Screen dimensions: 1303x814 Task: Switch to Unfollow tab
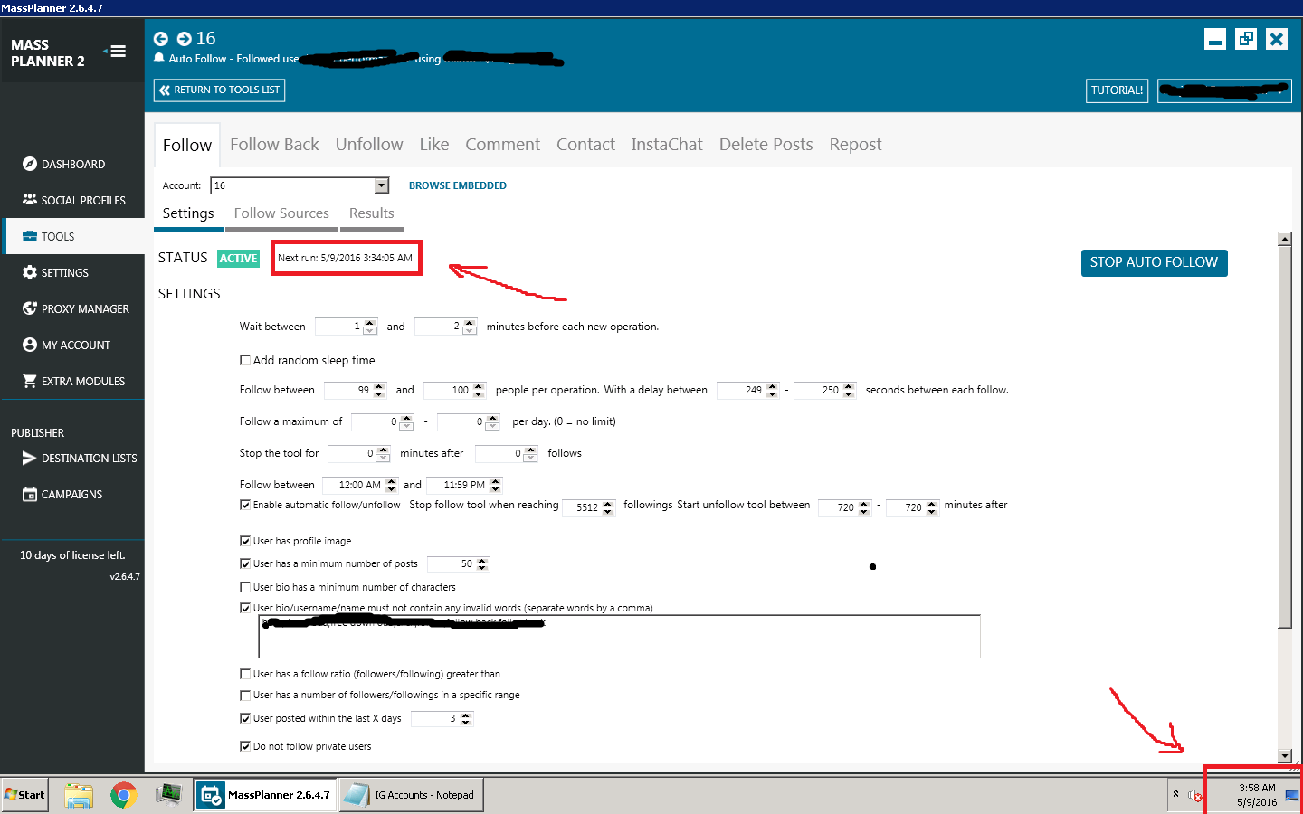[x=369, y=145]
